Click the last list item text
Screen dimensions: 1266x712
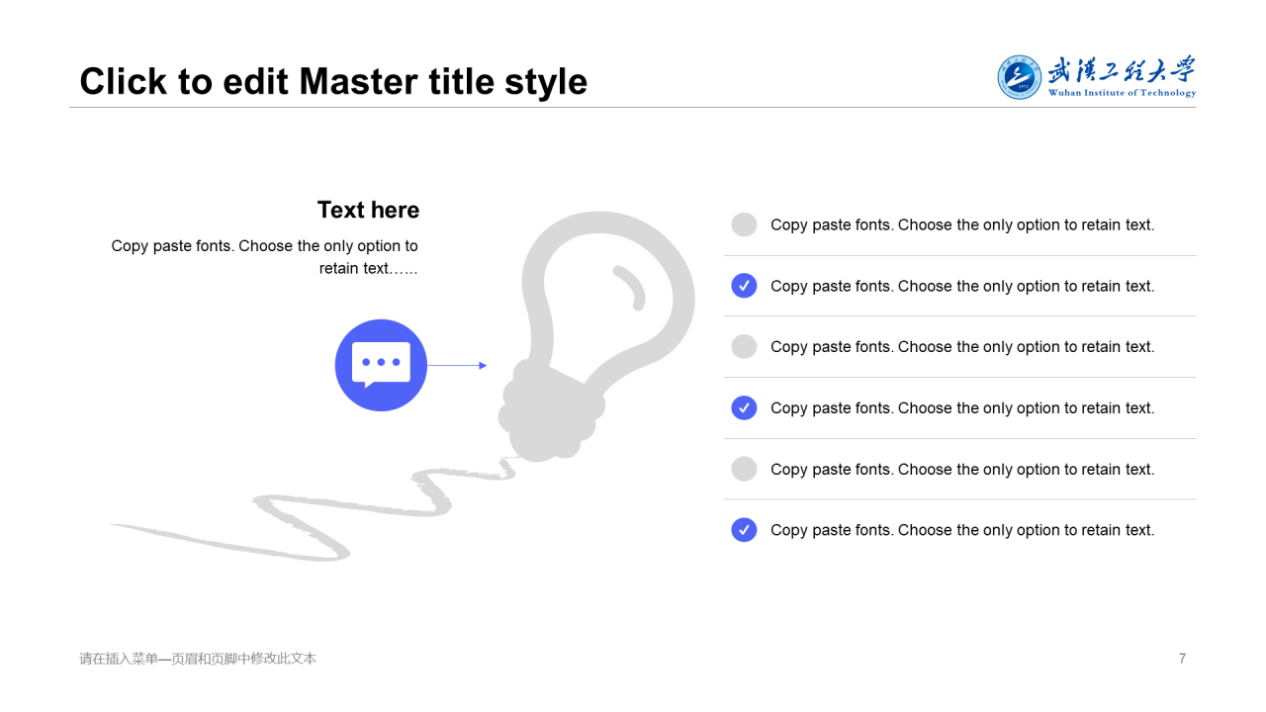(962, 530)
